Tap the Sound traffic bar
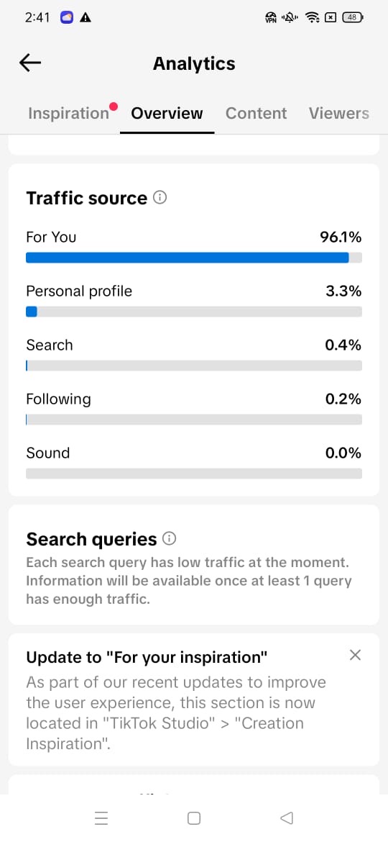388x842 pixels. pyautogui.click(x=194, y=474)
